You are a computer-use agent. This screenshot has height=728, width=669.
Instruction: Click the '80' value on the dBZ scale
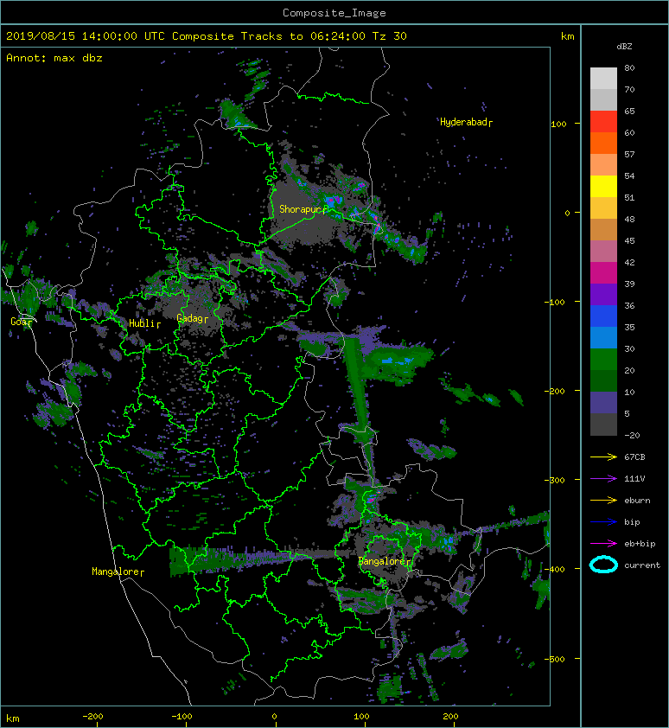tap(629, 67)
